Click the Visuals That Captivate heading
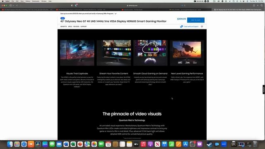This screenshot has width=265, height=149. coord(77,74)
